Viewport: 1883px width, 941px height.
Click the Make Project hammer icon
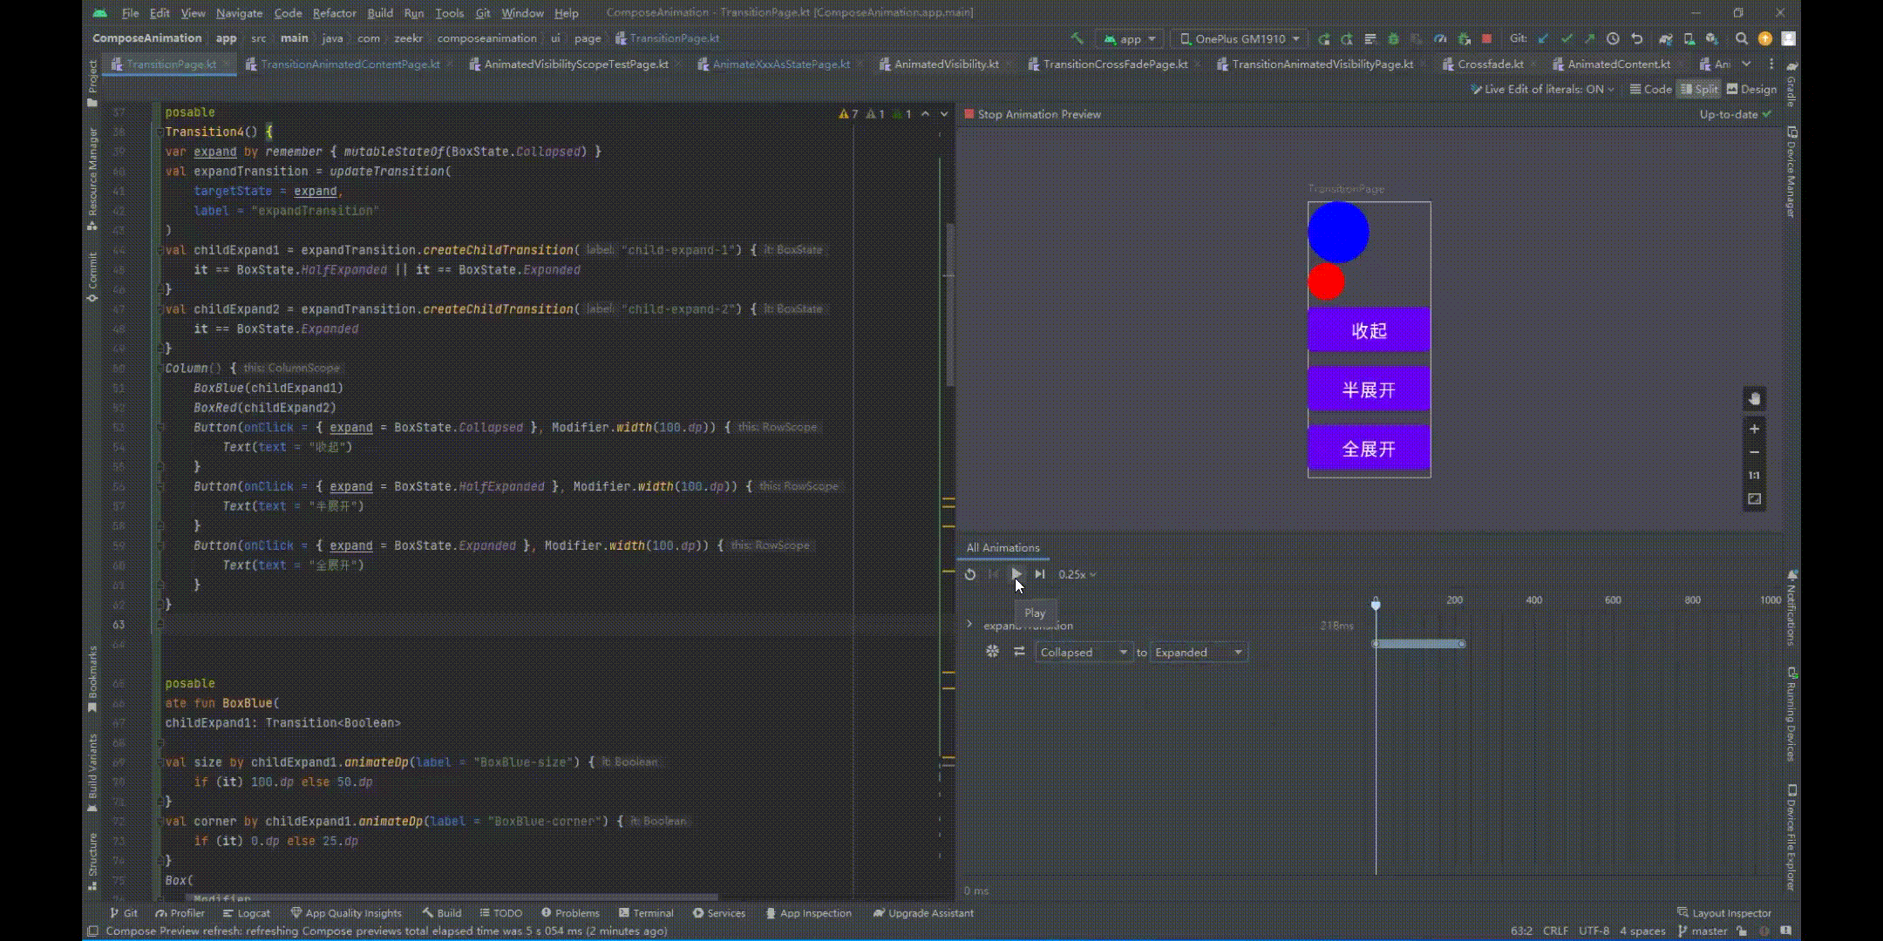coord(1077,38)
